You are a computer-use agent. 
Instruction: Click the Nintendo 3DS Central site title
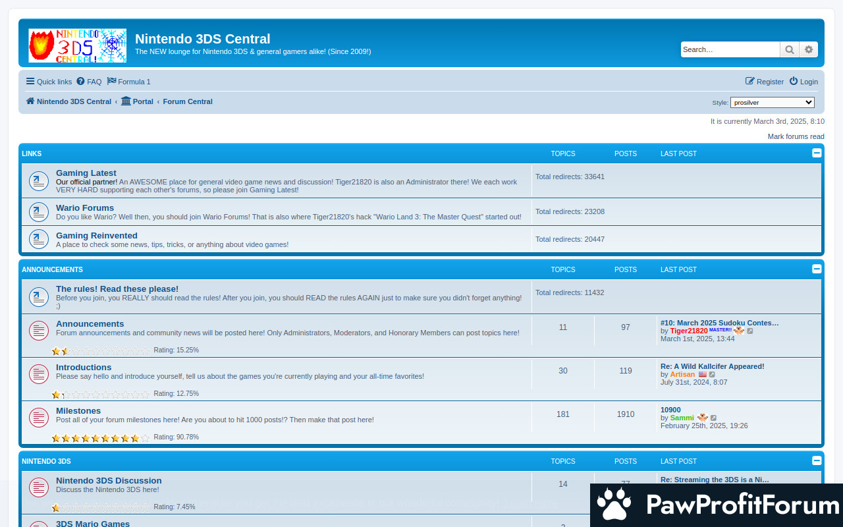[203, 39]
